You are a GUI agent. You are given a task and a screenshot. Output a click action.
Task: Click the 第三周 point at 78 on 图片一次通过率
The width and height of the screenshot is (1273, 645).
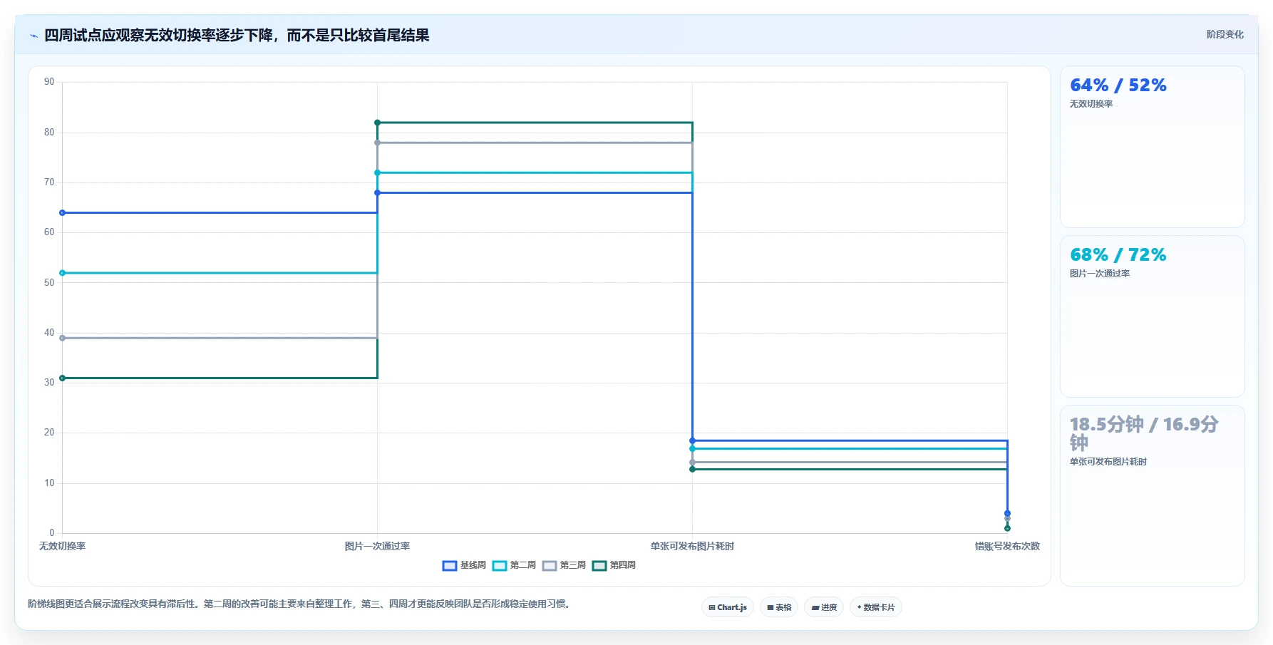[378, 143]
